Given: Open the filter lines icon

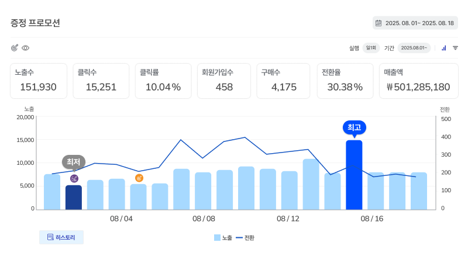Looking at the screenshot, I should tap(455, 48).
